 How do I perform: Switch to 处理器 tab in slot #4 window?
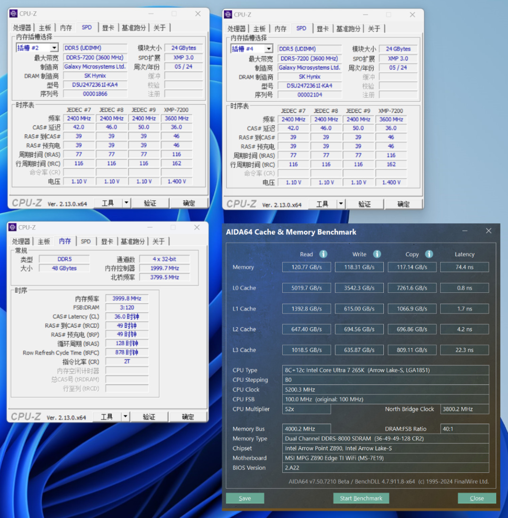tap(236, 29)
